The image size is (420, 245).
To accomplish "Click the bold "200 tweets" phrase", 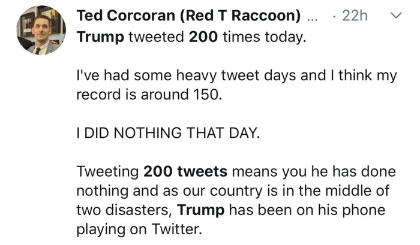I will (185, 172).
